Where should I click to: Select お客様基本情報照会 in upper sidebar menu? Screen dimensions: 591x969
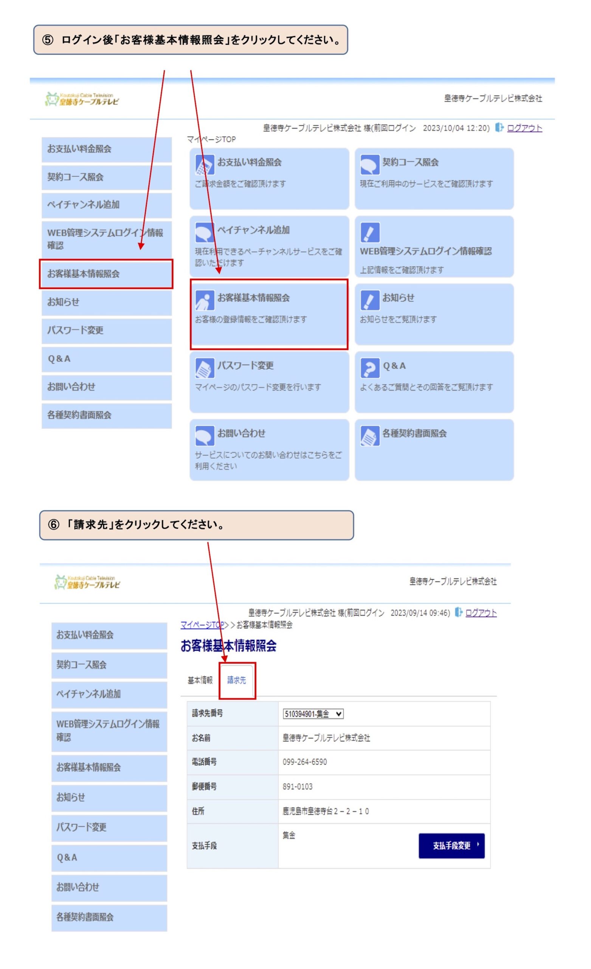click(x=106, y=274)
